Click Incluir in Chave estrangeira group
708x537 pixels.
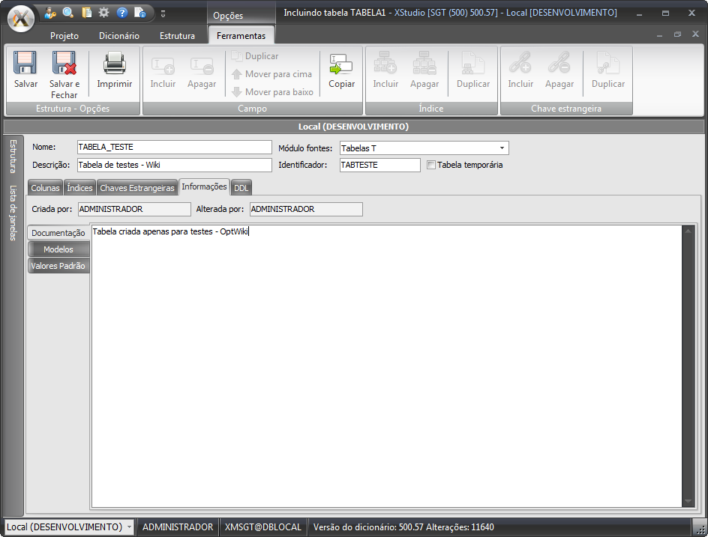520,70
